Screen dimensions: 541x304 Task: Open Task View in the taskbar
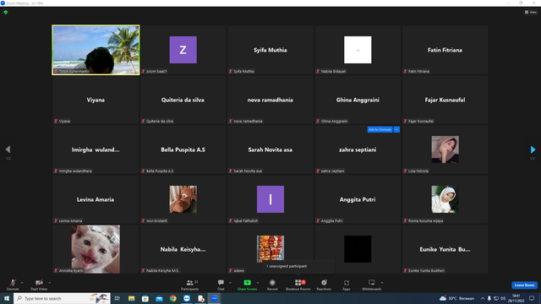pos(117,298)
